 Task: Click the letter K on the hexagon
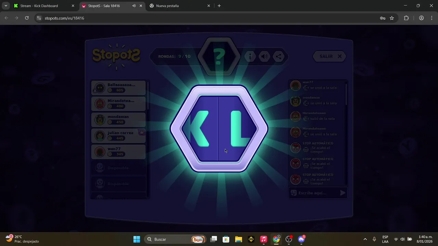pyautogui.click(x=199, y=128)
